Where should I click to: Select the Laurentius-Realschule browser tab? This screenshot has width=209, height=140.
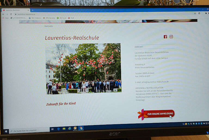pos(16,10)
